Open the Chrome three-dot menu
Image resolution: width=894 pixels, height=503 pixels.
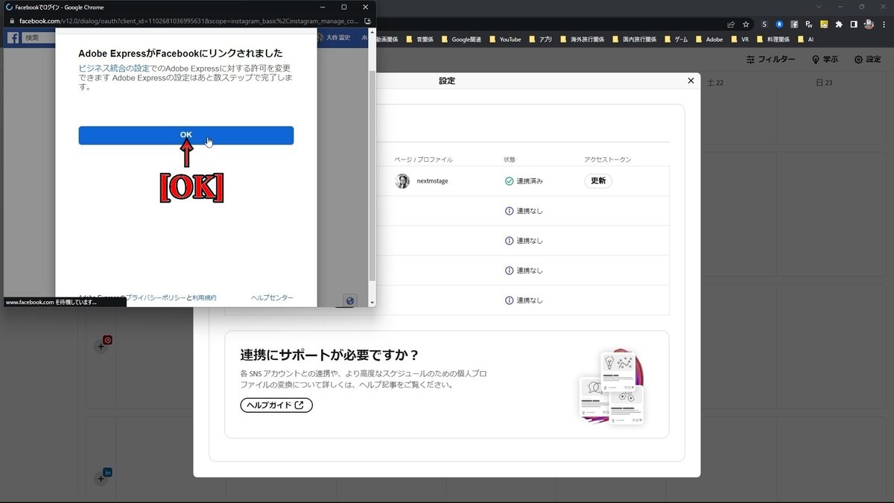point(883,24)
